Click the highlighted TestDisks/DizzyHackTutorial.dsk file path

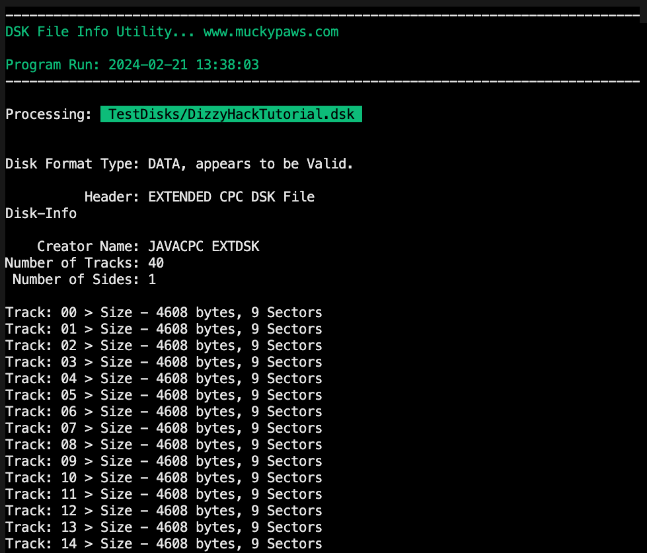pos(231,114)
